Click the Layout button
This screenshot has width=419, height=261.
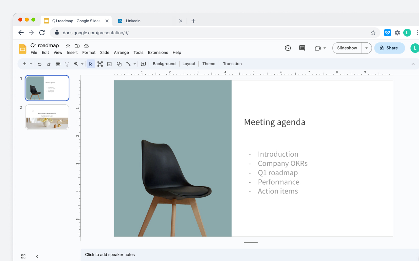tap(189, 64)
